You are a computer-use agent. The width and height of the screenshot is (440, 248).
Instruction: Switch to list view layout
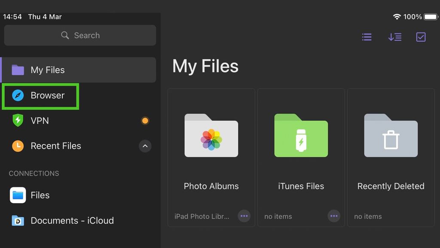click(x=367, y=37)
